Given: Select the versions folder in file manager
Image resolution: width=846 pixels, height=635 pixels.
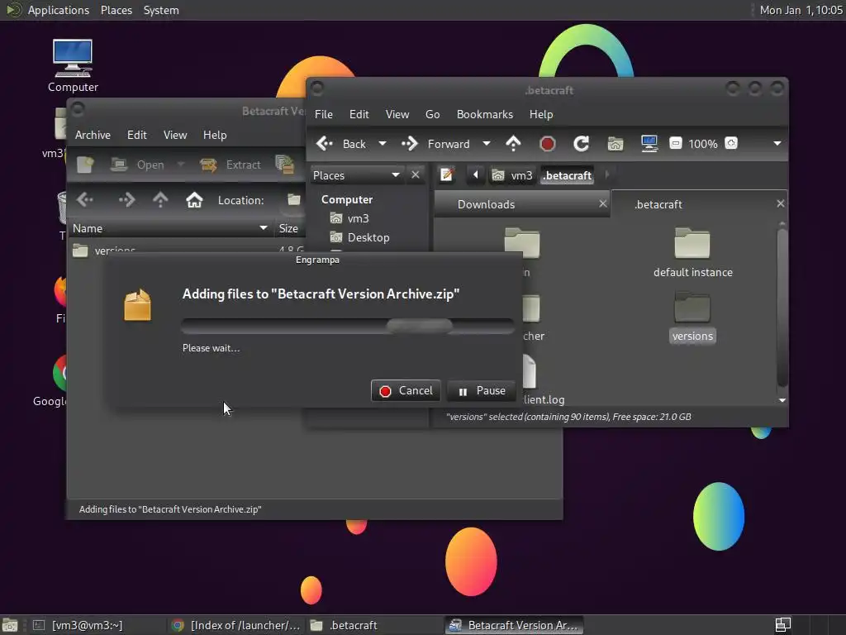Looking at the screenshot, I should [x=693, y=317].
